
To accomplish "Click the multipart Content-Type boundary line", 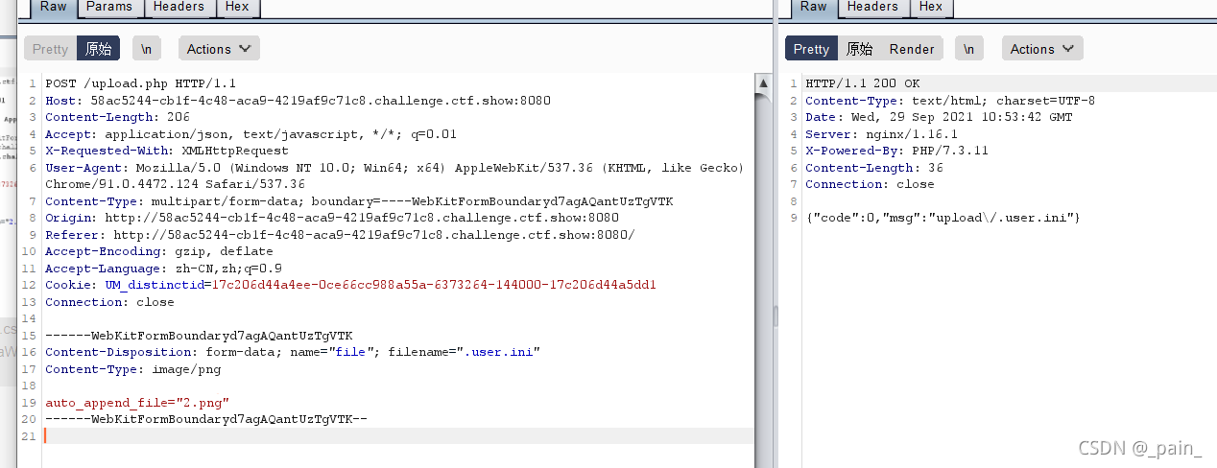I will click(x=359, y=201).
